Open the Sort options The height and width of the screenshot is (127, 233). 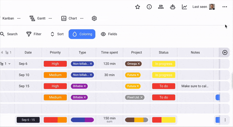pos(57,34)
